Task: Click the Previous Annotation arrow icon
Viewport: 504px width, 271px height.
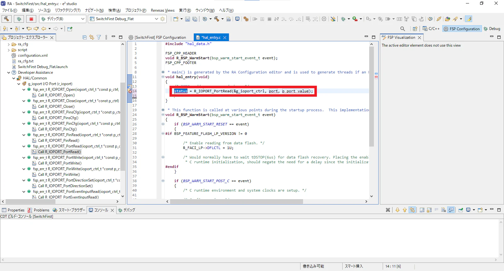Action: pyautogui.click(x=17, y=29)
